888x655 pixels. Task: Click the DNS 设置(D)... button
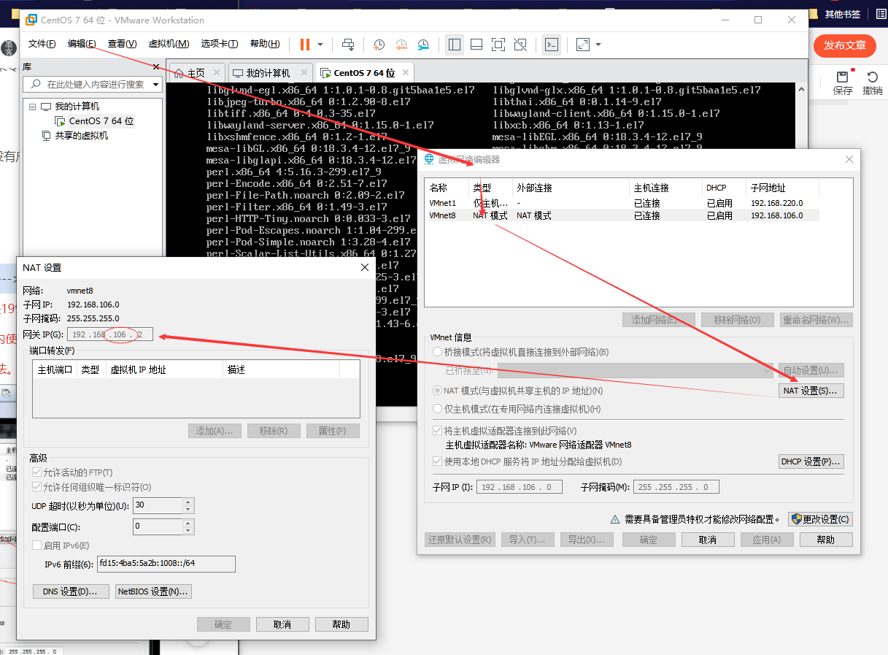pyautogui.click(x=71, y=591)
